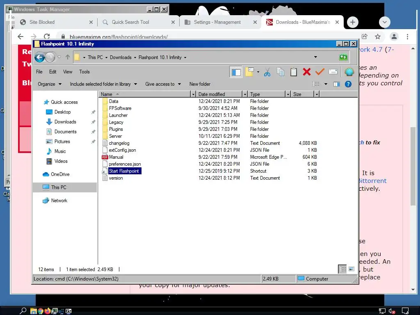Open the Date modified column filter dropdown
Viewport: 420px width, 315px height.
tap(245, 94)
